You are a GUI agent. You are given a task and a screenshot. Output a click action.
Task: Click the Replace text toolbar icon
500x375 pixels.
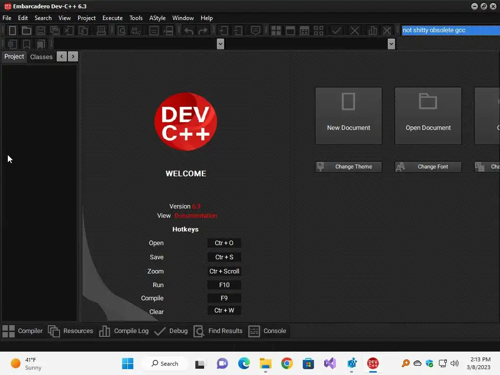pyautogui.click(x=136, y=31)
